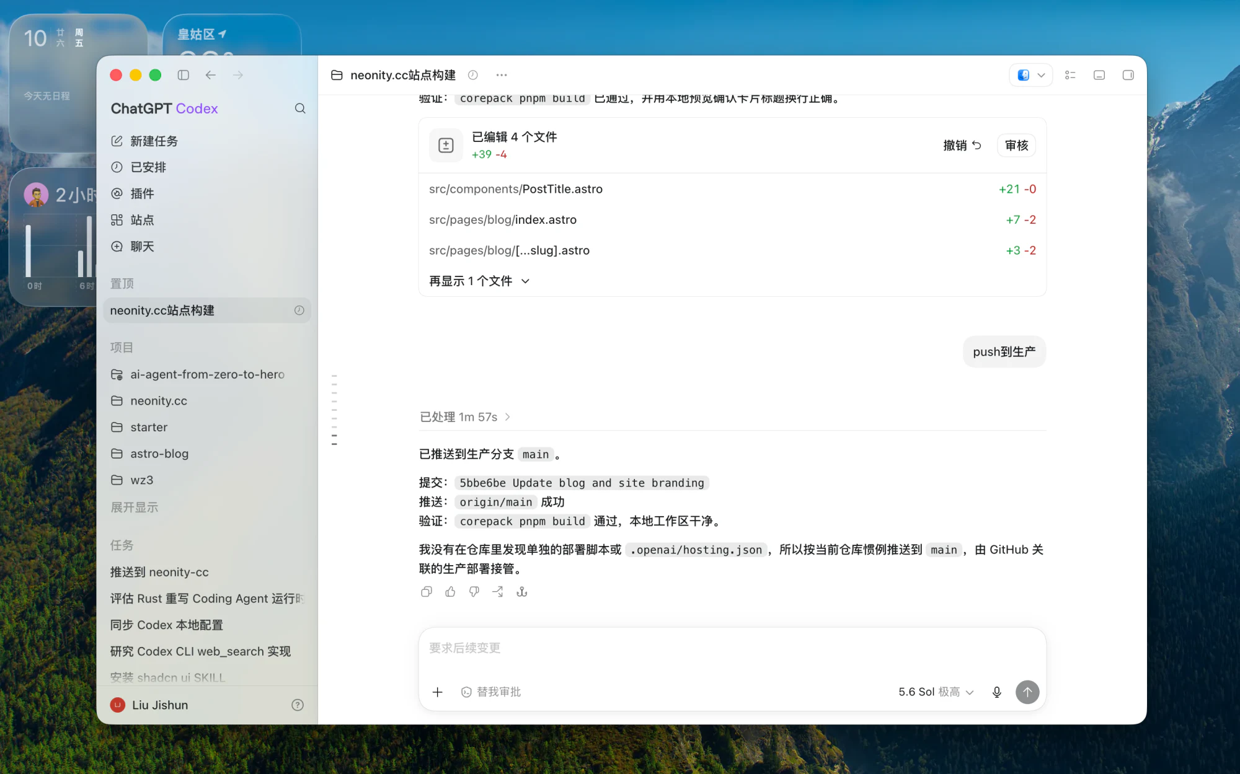This screenshot has height=774, width=1240.
Task: Open task 评估 Rust 重写 Coding Agent
Action: pos(207,599)
